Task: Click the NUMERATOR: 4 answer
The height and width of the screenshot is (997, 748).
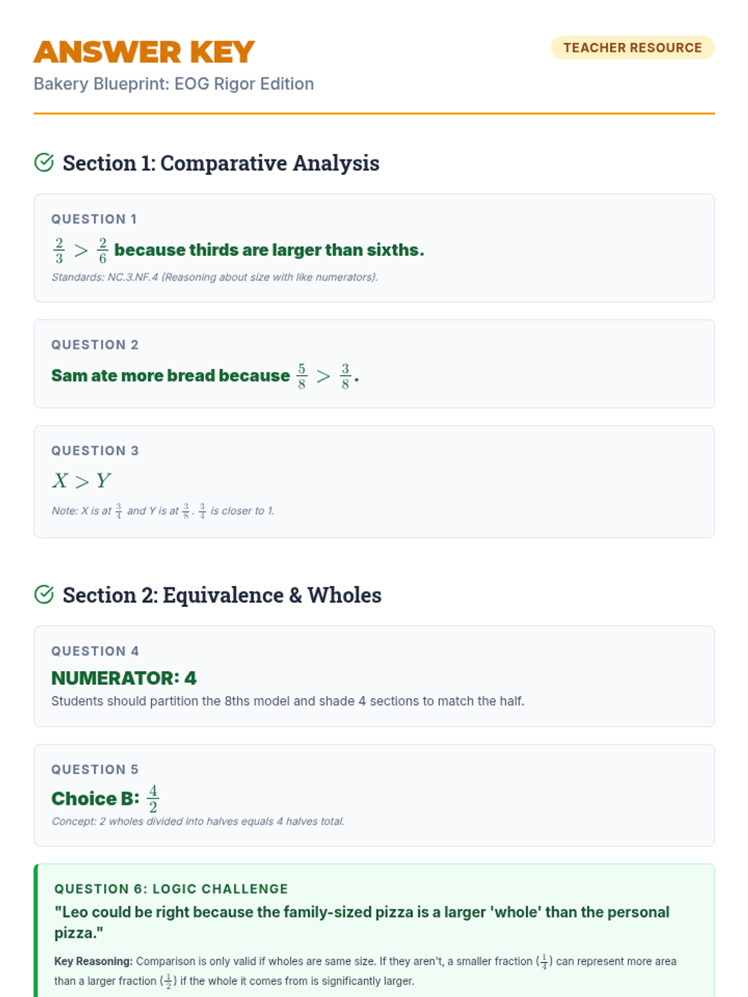Action: tap(123, 678)
